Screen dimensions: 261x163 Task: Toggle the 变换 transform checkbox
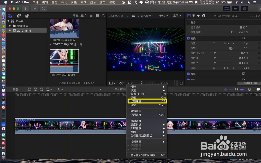tap(188, 38)
